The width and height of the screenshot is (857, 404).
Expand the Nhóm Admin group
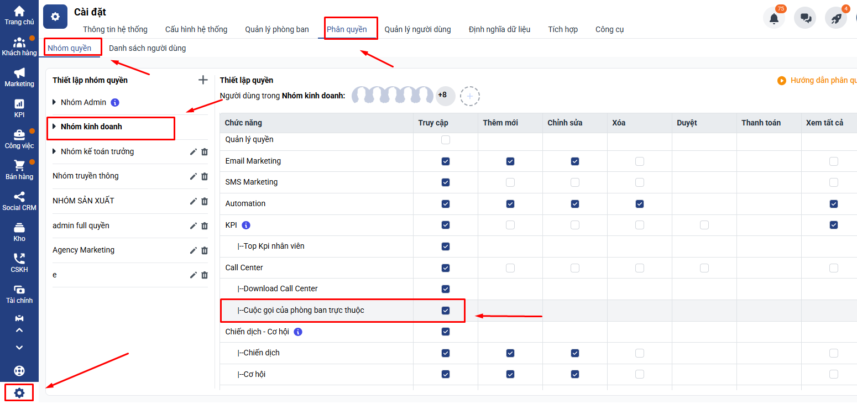click(x=54, y=102)
